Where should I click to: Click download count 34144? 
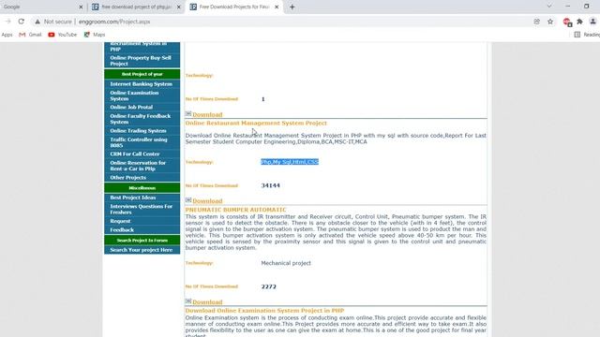tap(271, 185)
